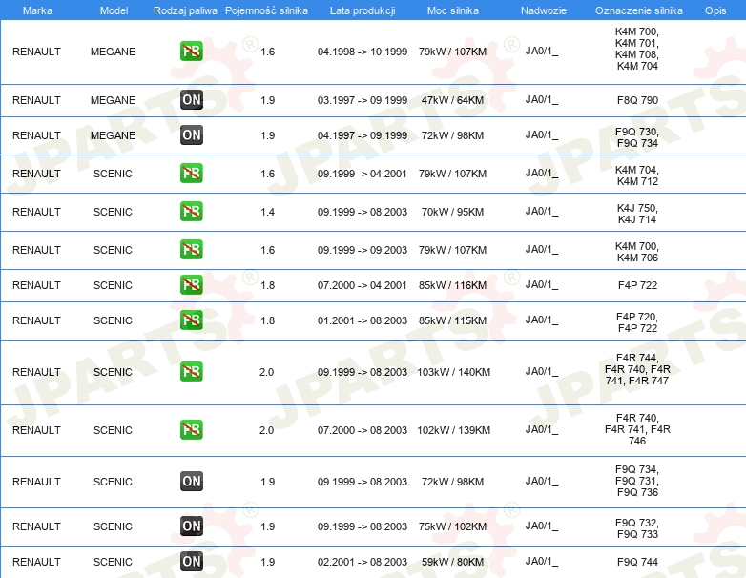Viewport: 746px width, 578px height.
Task: Click engine code F8Q 790
Action: click(x=637, y=100)
